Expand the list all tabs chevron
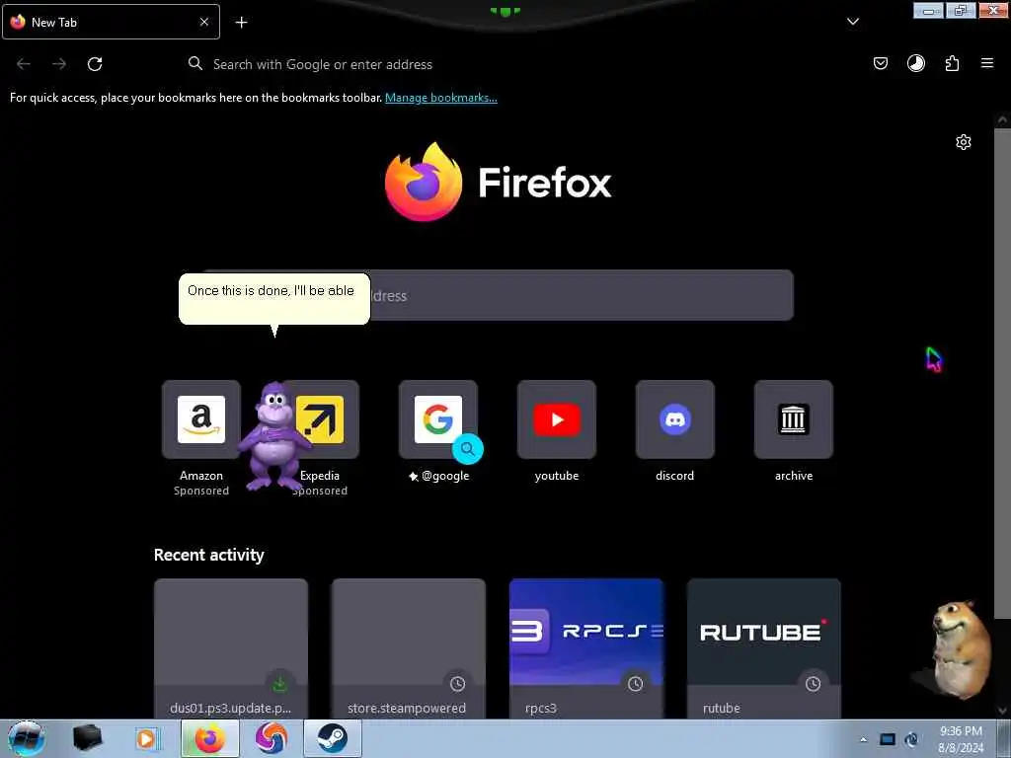The image size is (1011, 758). point(852,22)
